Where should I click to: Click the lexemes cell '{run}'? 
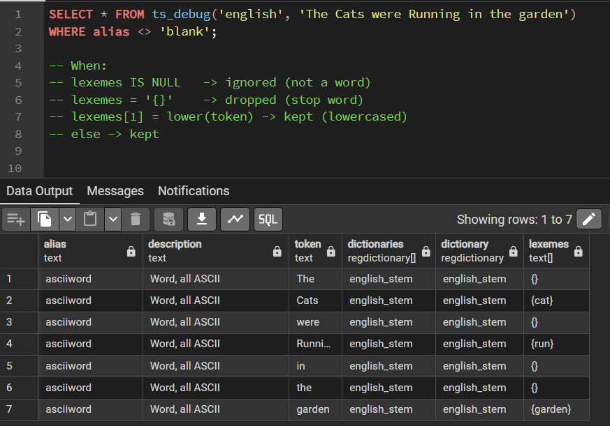coord(556,344)
